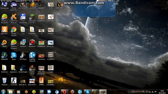Select the hamachi installer icon

[23, 43]
